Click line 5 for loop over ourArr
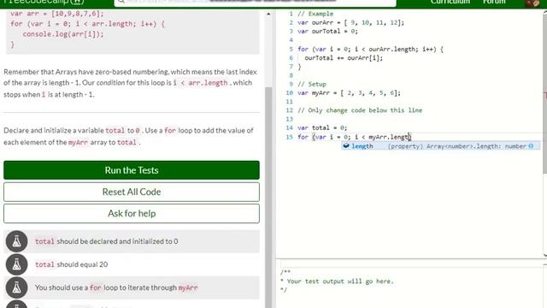 [x=370, y=50]
